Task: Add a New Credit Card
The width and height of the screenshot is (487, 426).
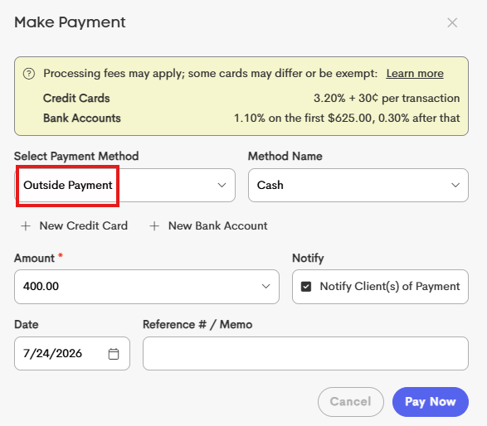Action: click(74, 226)
